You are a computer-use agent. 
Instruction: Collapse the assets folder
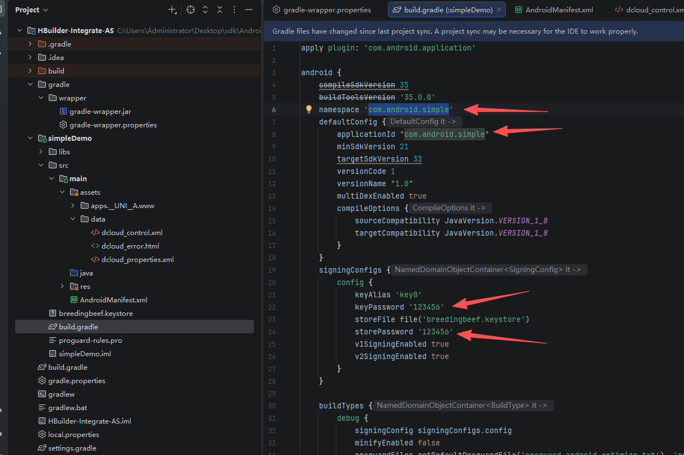tap(62, 192)
